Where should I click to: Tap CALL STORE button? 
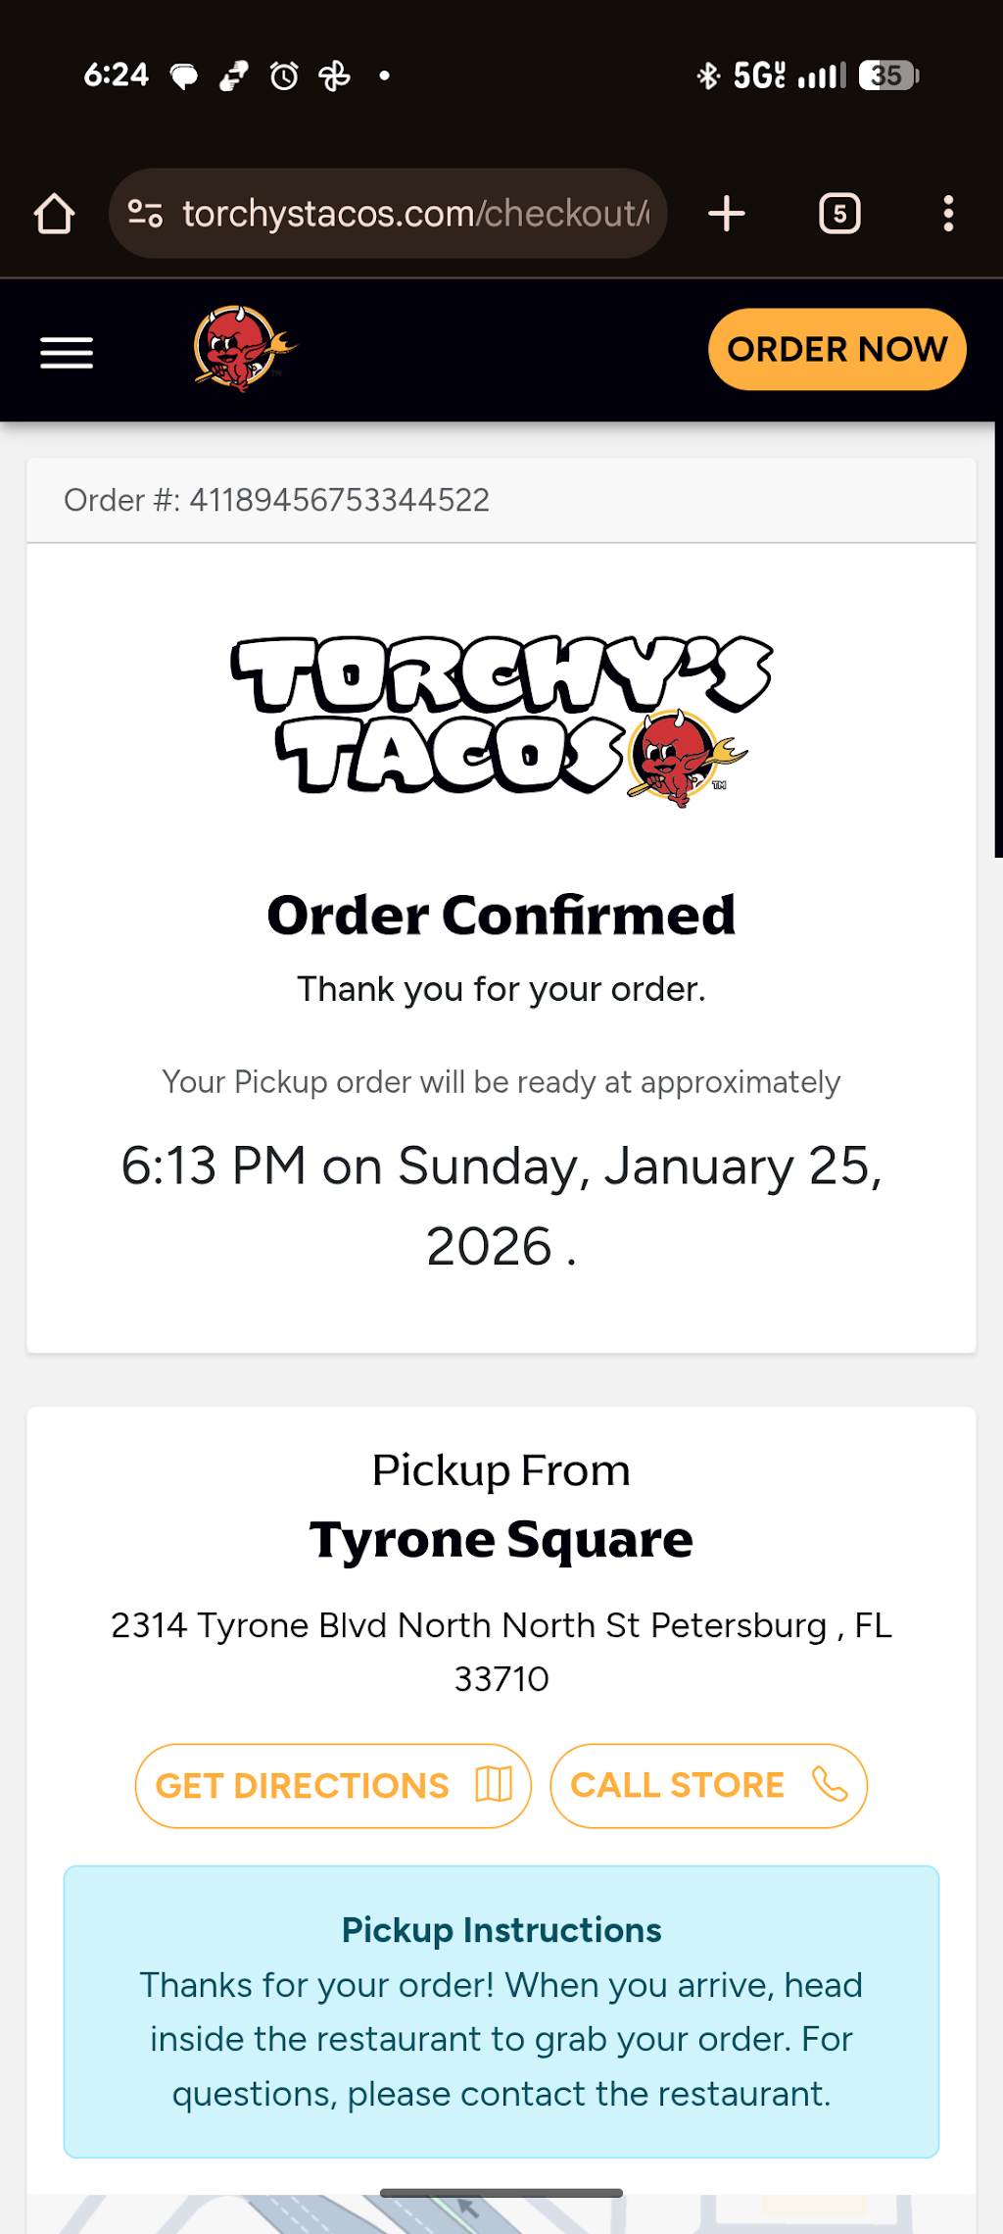click(x=709, y=1786)
